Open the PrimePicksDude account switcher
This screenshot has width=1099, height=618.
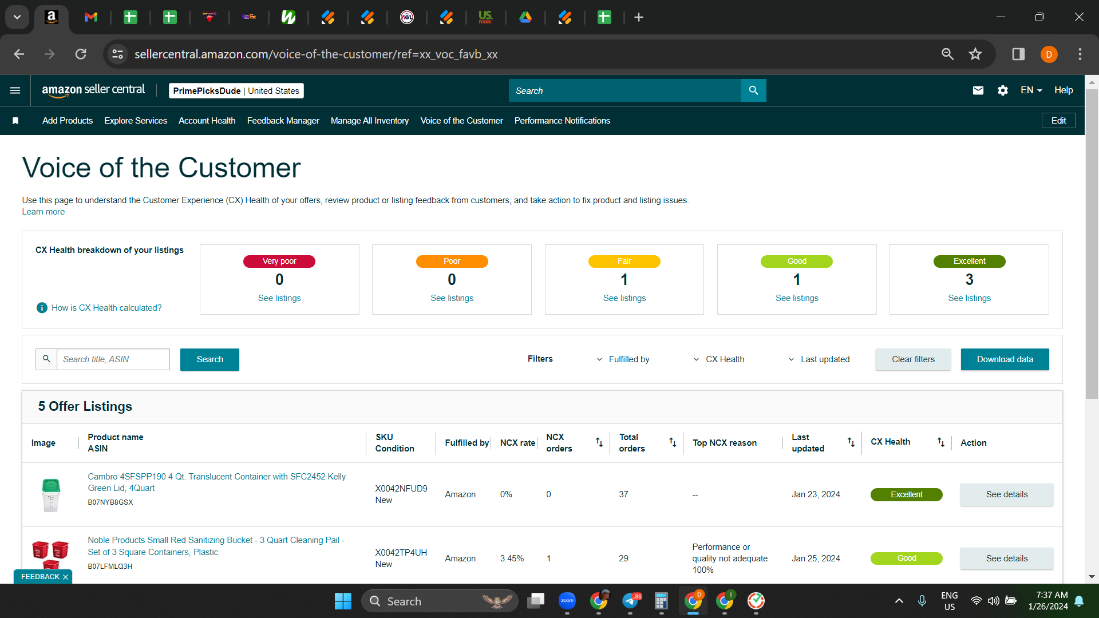236,91
